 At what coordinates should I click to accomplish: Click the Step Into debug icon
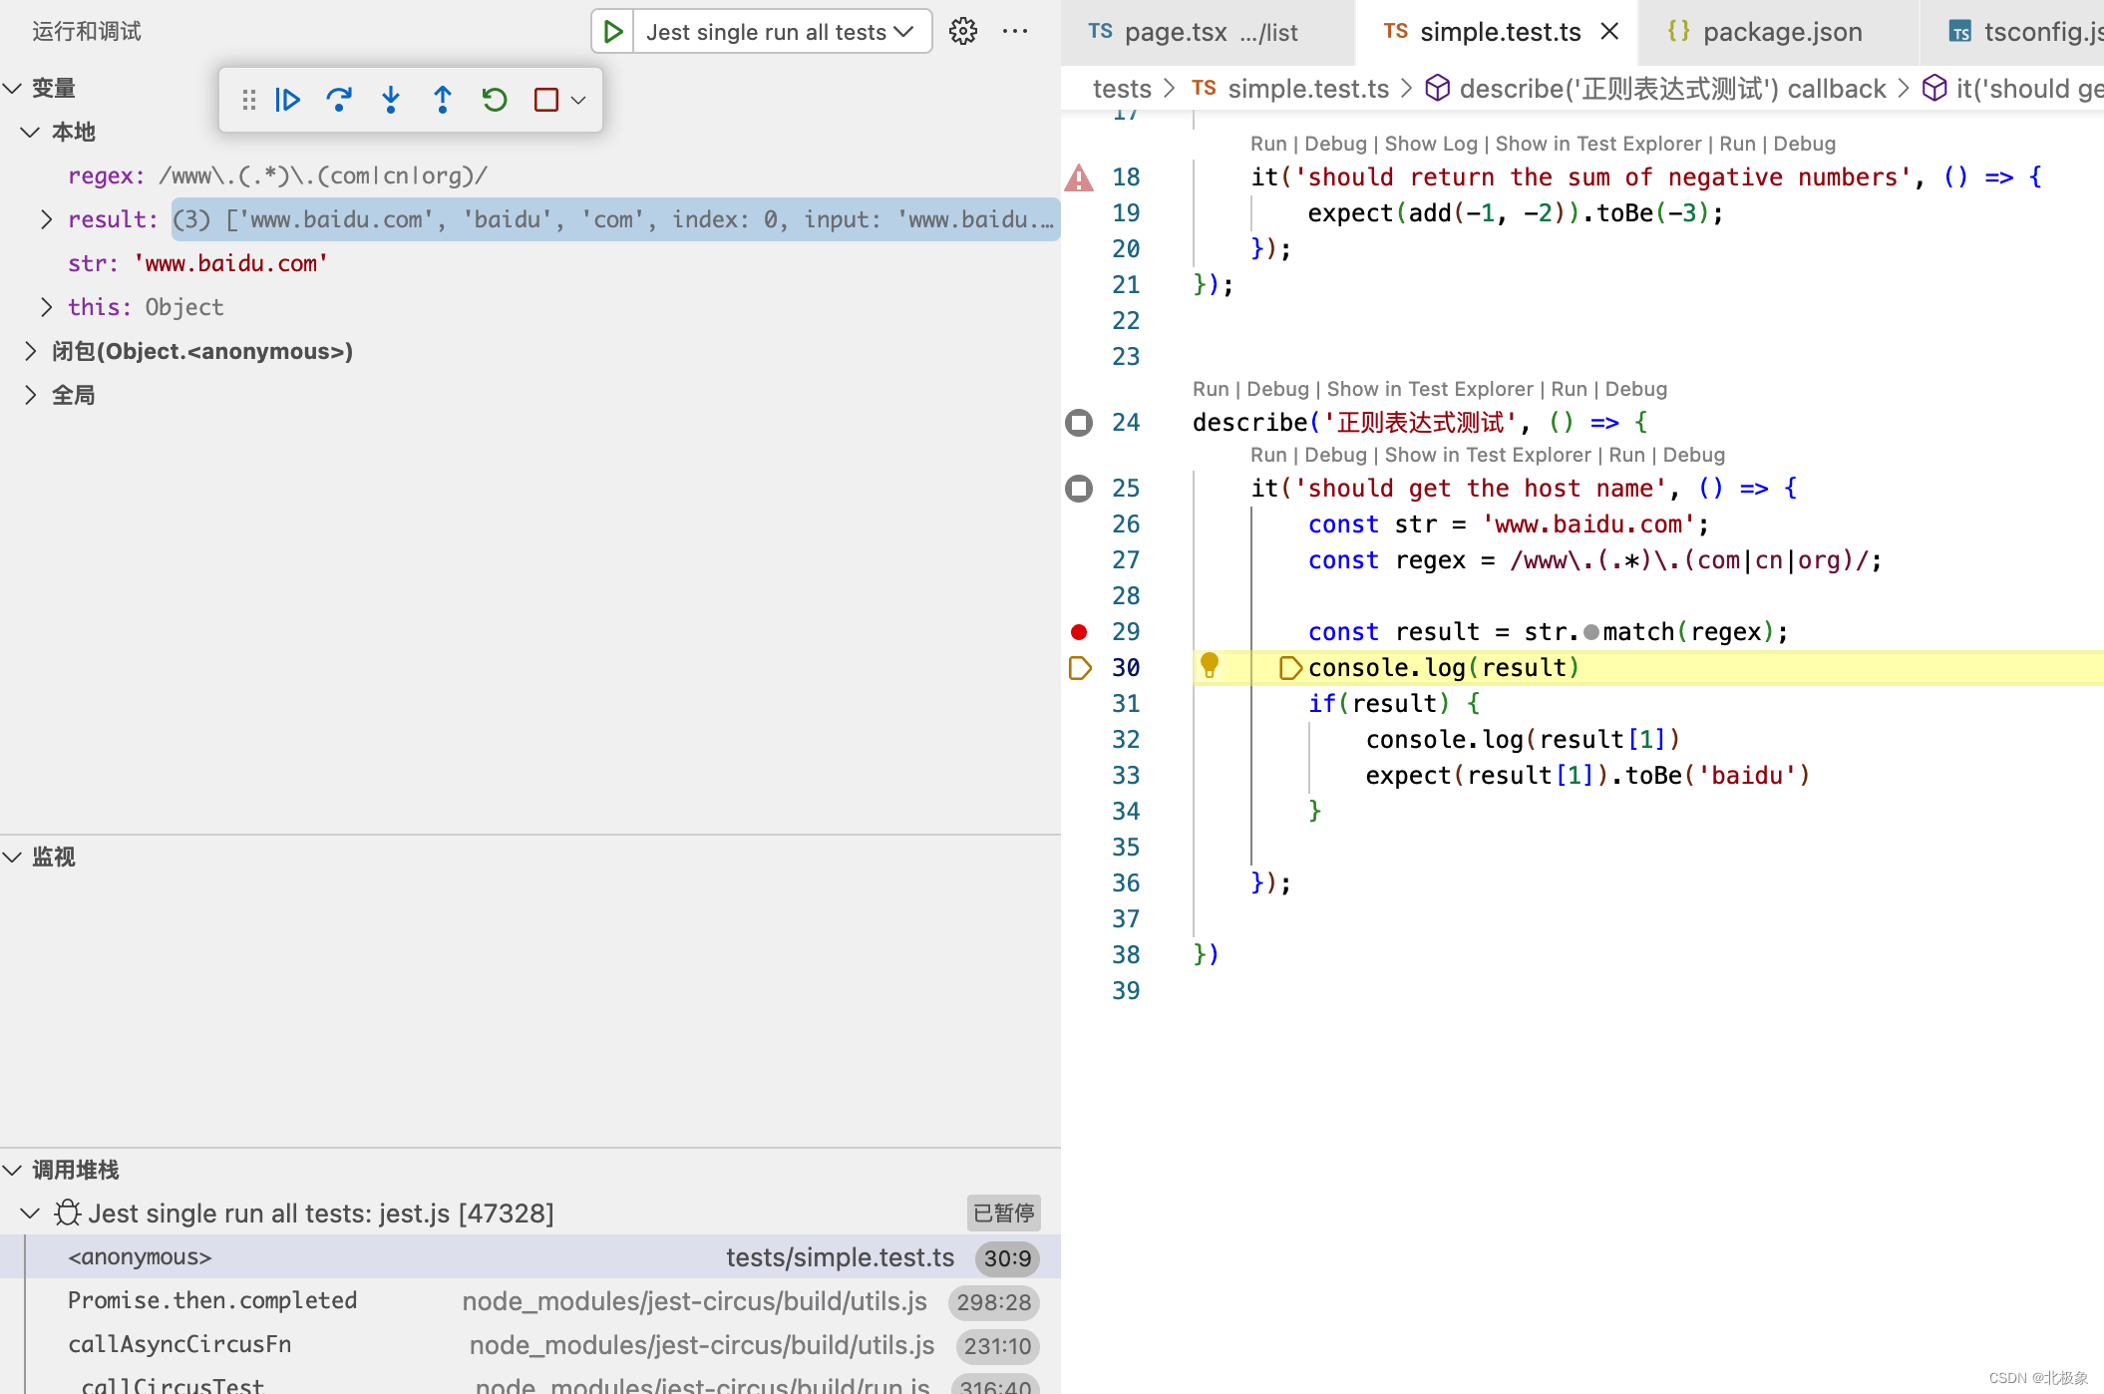(x=391, y=100)
